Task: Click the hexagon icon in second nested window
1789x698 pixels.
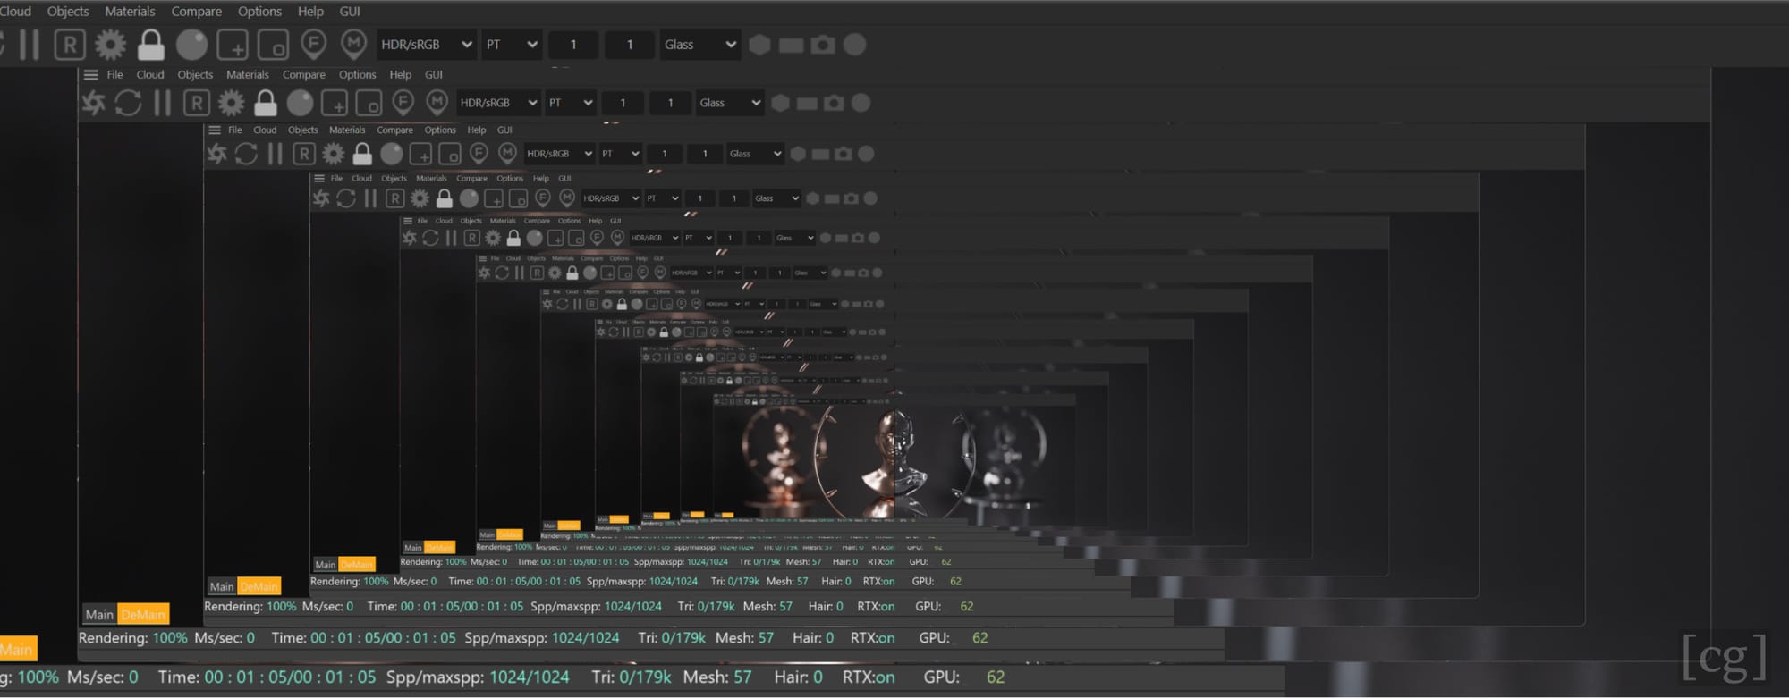Action: [x=780, y=103]
